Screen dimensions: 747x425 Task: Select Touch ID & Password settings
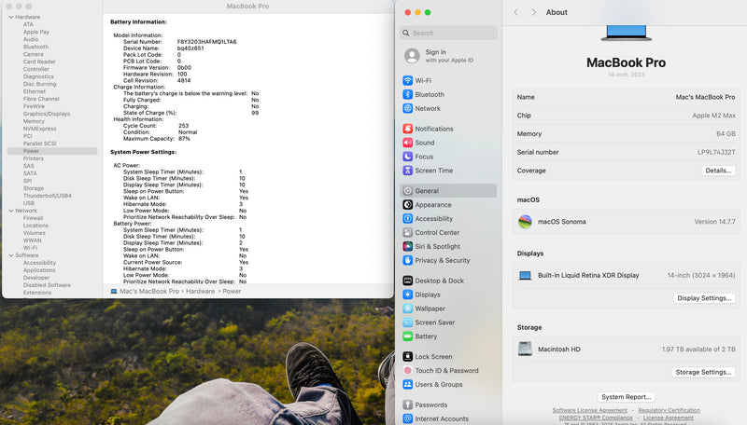pos(448,370)
